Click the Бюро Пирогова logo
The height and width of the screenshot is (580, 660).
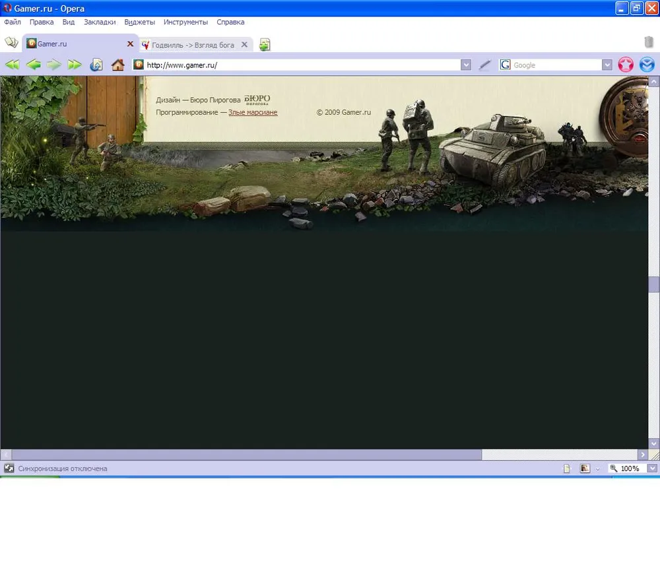(257, 100)
